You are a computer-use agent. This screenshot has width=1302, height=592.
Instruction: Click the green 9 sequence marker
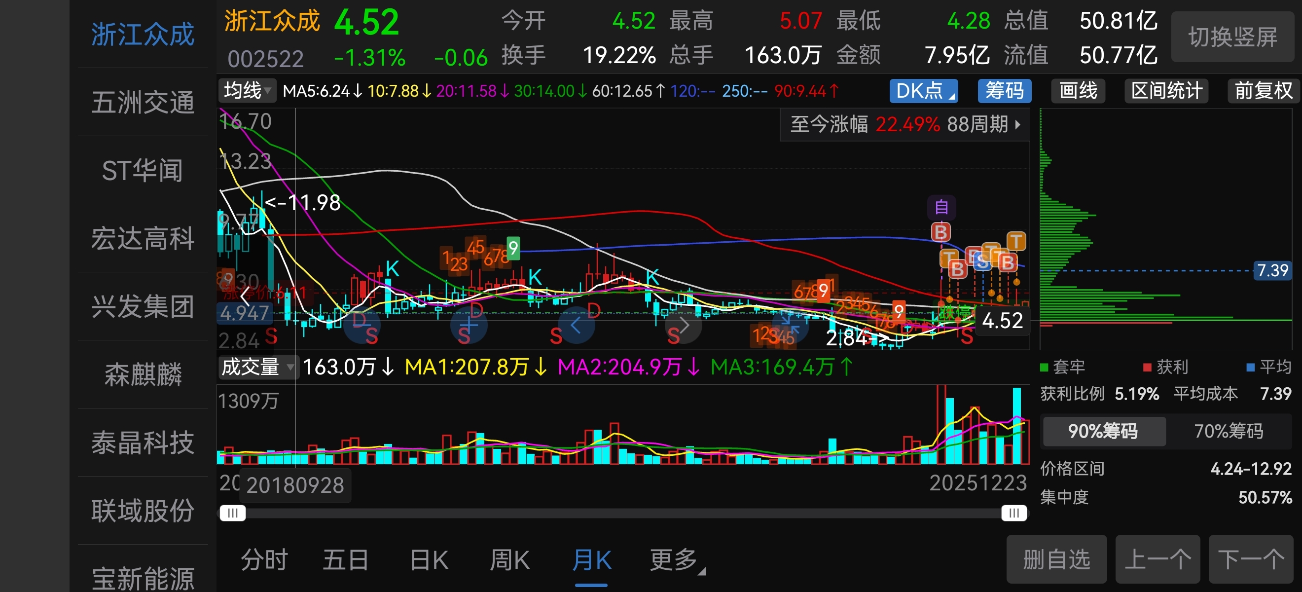point(513,248)
